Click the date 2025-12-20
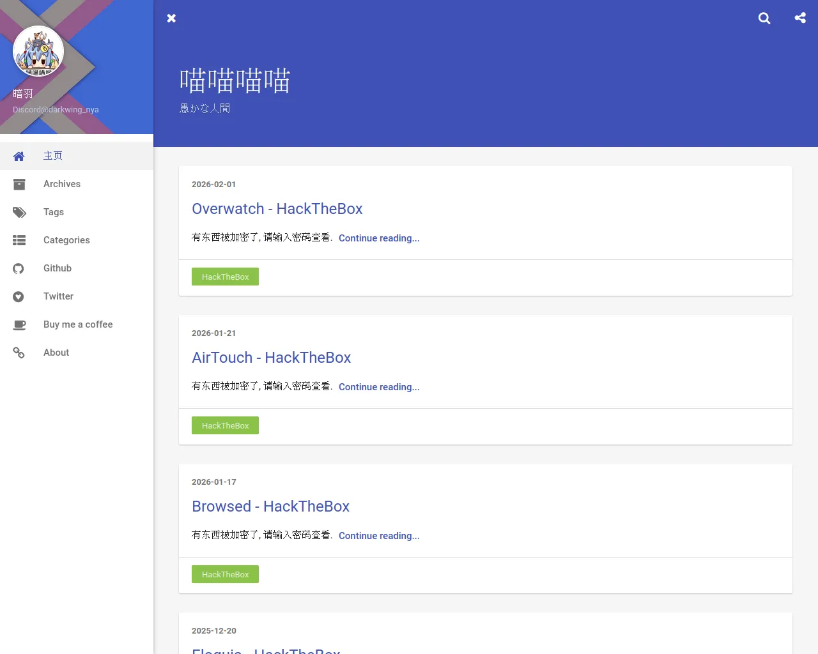 pyautogui.click(x=213, y=631)
